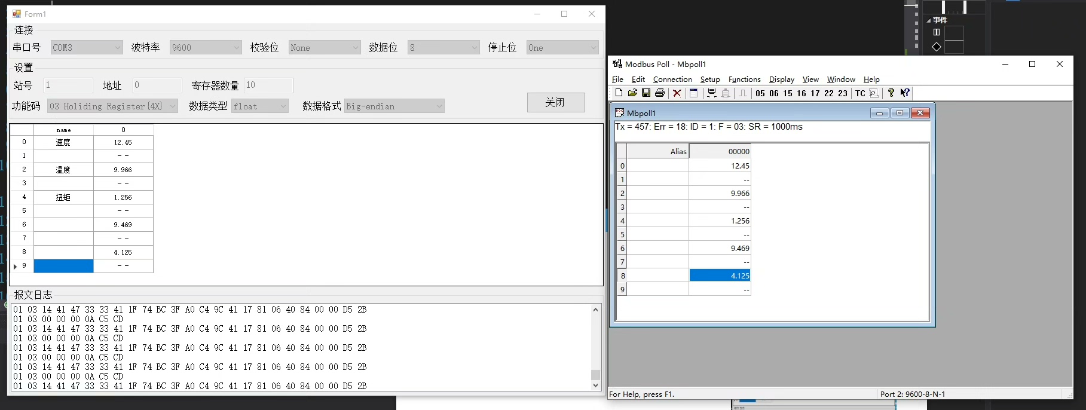Image resolution: width=1086 pixels, height=410 pixels.
Task: Click the 12.45 value in Form1 grid
Action: click(123, 142)
